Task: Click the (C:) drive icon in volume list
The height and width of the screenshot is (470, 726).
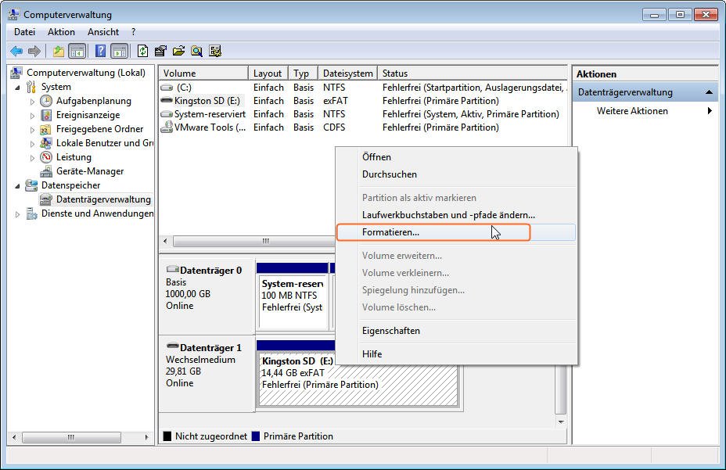Action: [167, 88]
